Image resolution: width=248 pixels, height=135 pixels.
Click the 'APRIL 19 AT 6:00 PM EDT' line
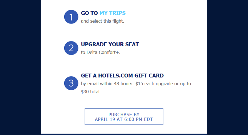click(124, 120)
